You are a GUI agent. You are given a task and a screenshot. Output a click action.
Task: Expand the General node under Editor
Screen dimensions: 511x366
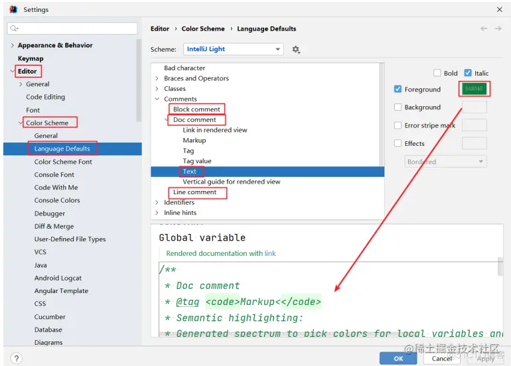tap(21, 84)
